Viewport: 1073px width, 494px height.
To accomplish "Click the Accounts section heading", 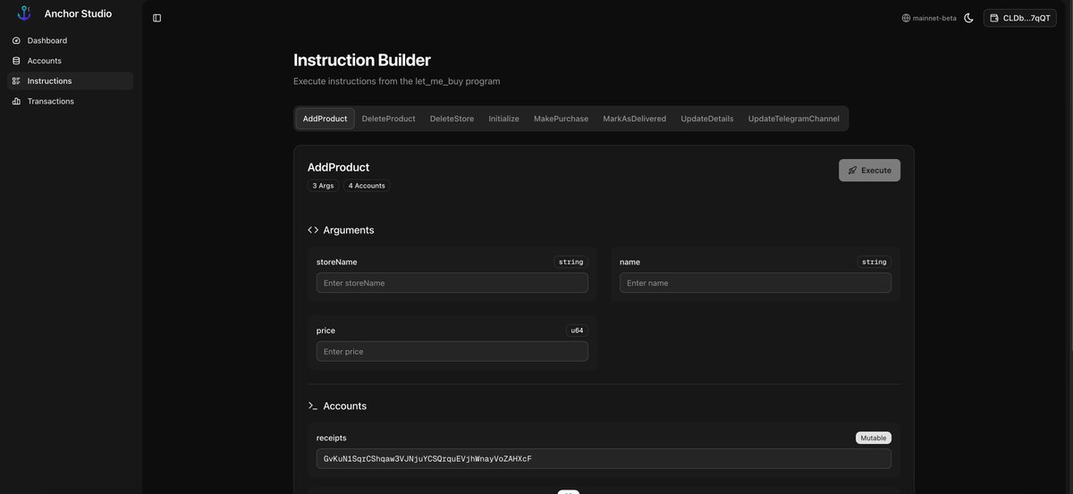I will click(345, 406).
